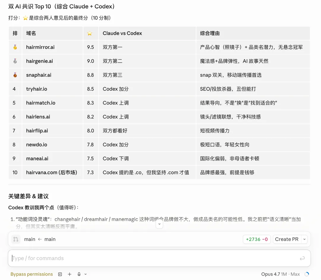Open the Opus 4.7 model selector
Image resolution: width=321 pixels, height=280 pixels.
coord(280,274)
